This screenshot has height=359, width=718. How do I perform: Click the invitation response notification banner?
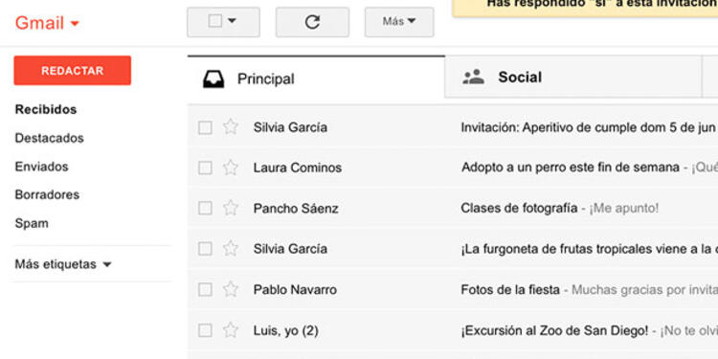pyautogui.click(x=585, y=8)
